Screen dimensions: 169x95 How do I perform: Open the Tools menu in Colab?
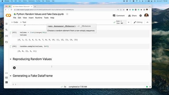pos(46,18)
